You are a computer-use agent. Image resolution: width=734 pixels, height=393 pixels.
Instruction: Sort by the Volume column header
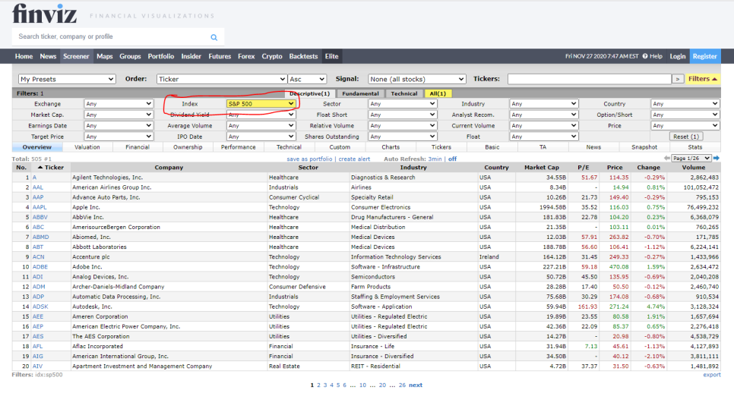pyautogui.click(x=693, y=168)
